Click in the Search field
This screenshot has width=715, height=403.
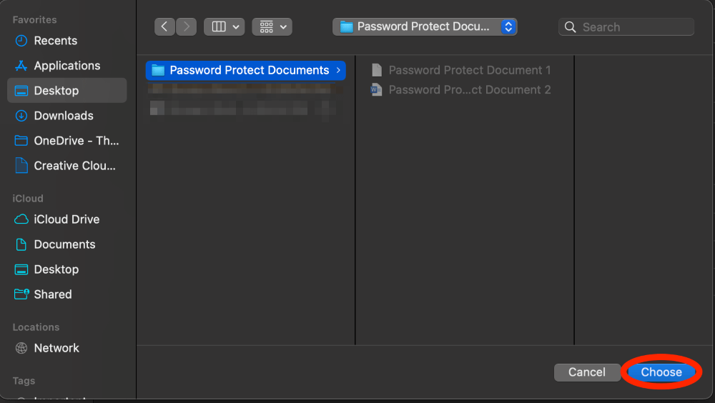633,27
